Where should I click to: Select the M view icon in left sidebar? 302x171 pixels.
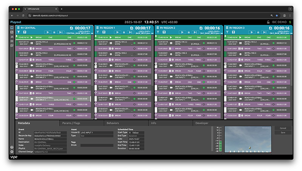(x=12, y=27)
